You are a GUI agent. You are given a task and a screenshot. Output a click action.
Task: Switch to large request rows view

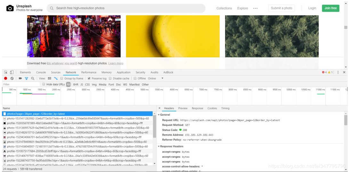pyautogui.click(x=50, y=79)
